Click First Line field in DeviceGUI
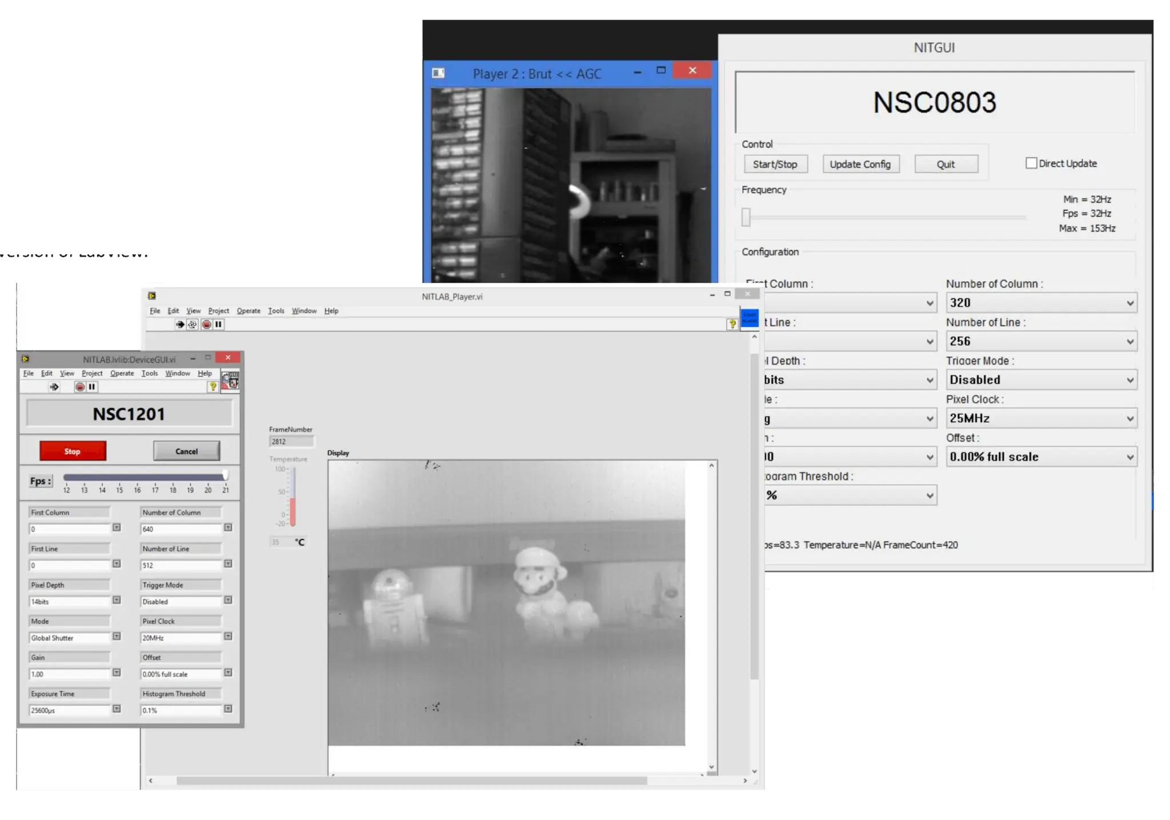 69,565
